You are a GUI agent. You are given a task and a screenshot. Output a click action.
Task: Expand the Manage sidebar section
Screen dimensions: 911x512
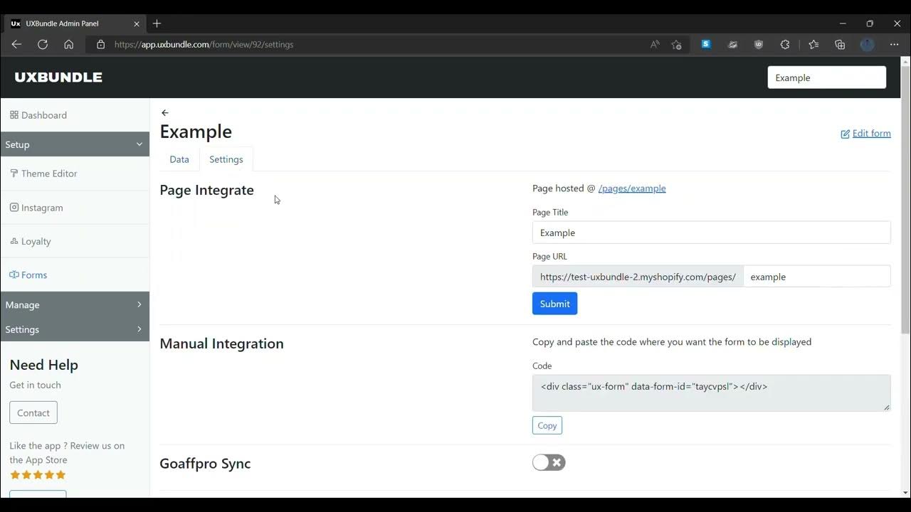75,304
